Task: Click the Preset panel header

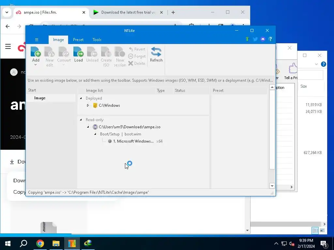Action: pos(218,90)
